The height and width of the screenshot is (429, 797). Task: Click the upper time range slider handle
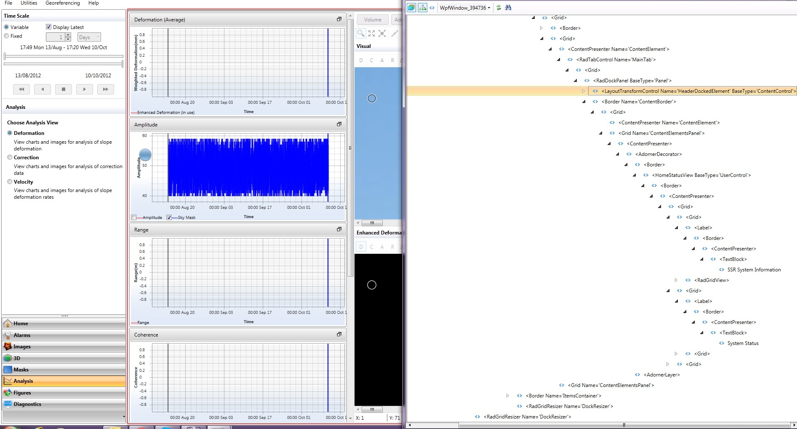5,56
